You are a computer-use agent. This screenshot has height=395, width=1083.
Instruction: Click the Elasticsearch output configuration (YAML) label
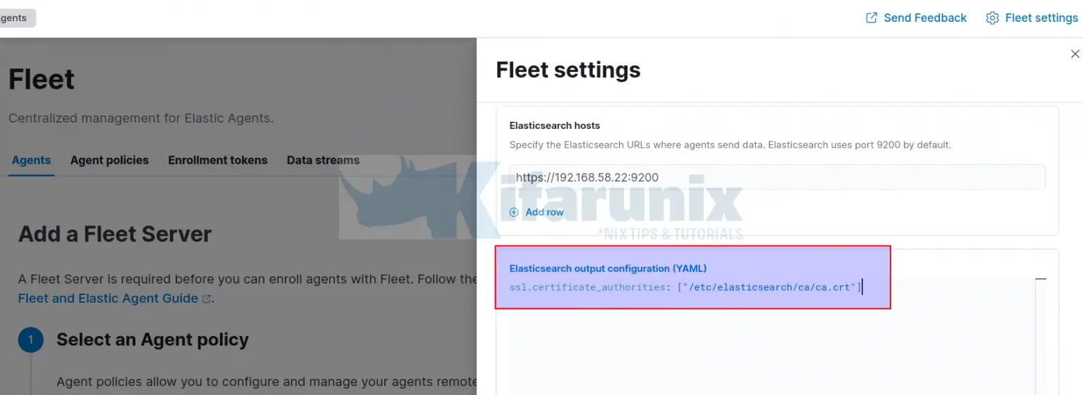(x=608, y=268)
